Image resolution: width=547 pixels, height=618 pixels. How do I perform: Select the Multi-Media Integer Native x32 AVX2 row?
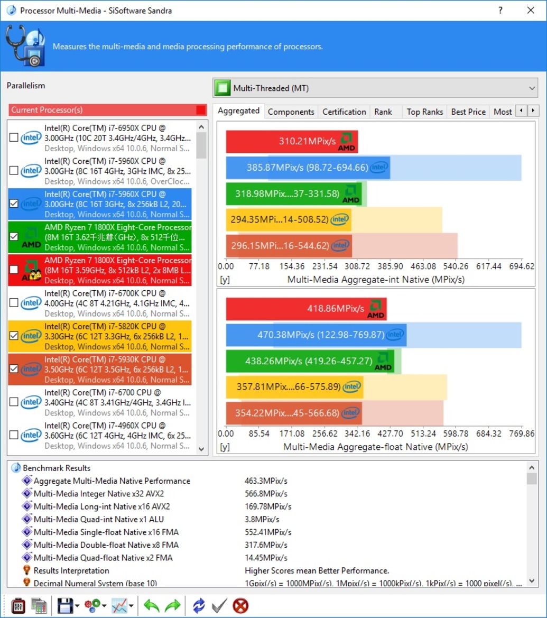click(x=268, y=493)
